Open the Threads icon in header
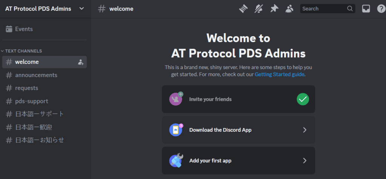 [x=243, y=9]
